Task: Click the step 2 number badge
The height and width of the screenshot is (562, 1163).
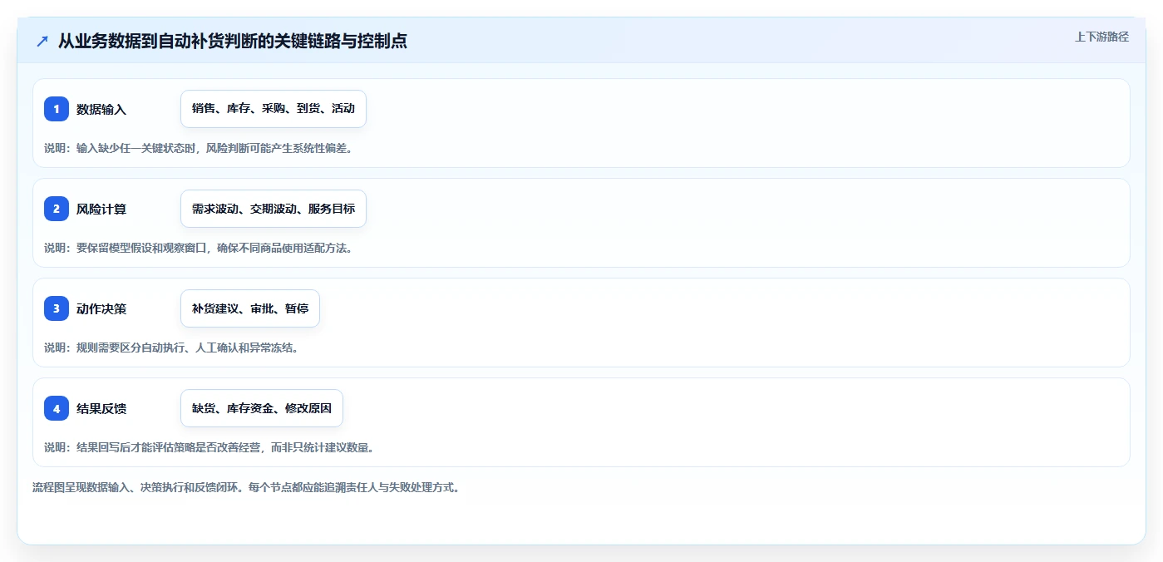Action: coord(57,209)
